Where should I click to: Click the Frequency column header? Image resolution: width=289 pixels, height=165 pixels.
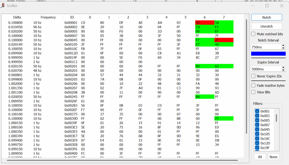tap(48, 17)
